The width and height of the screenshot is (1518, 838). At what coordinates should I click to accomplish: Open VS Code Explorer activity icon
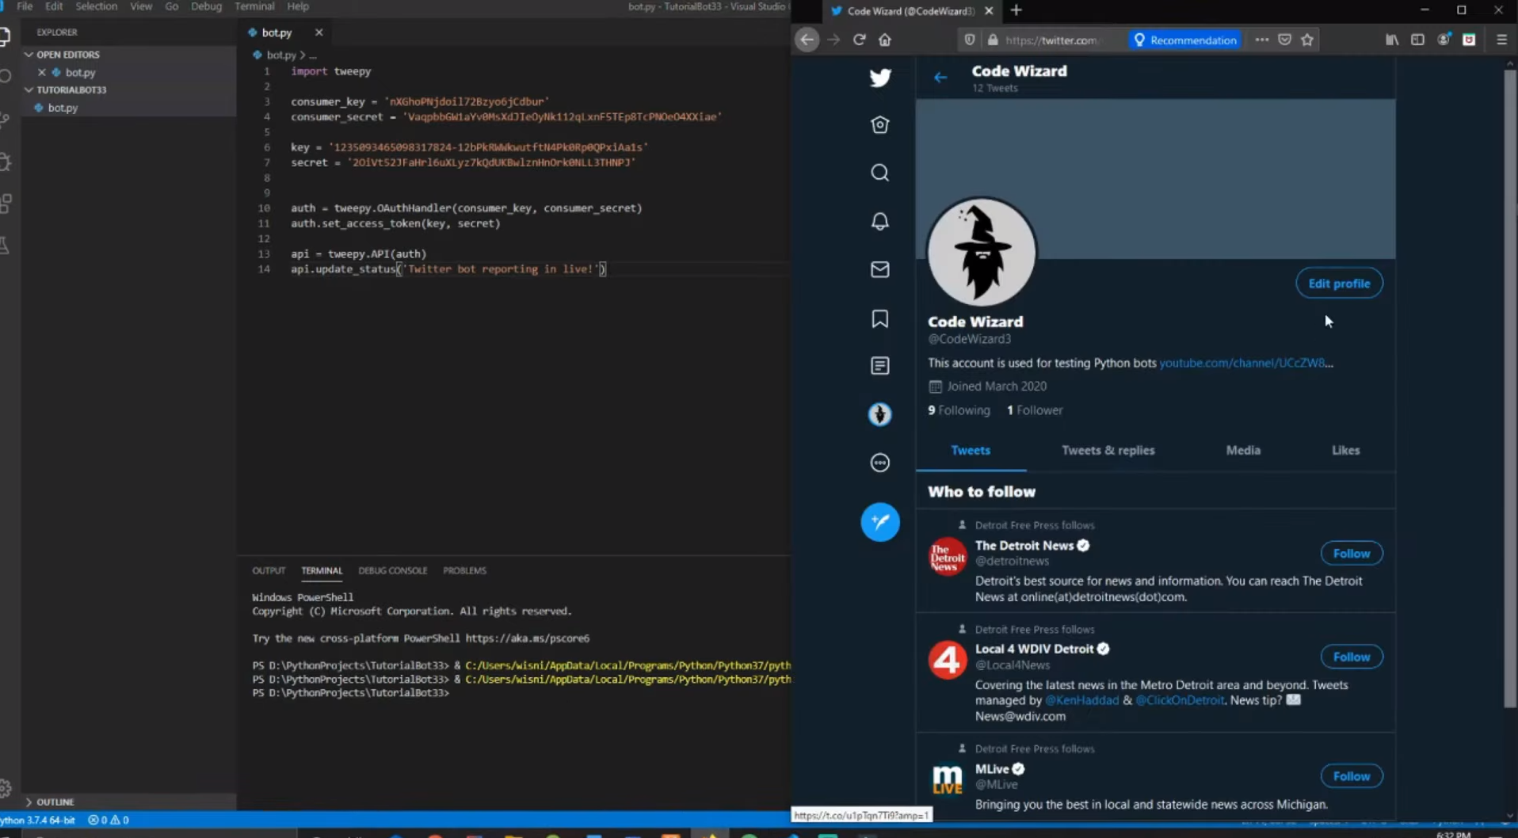click(6, 36)
